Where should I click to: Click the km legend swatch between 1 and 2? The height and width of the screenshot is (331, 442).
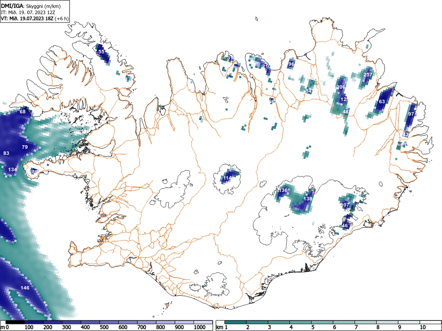coord(236,322)
